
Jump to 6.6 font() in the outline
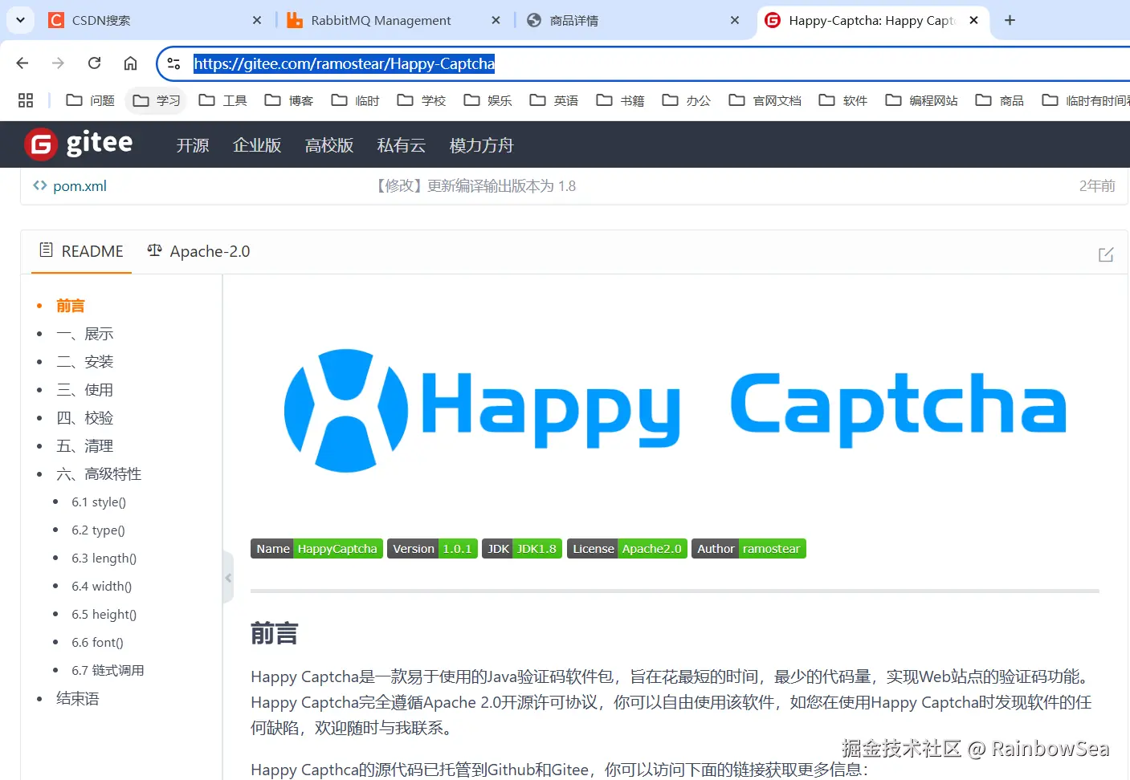[97, 643]
